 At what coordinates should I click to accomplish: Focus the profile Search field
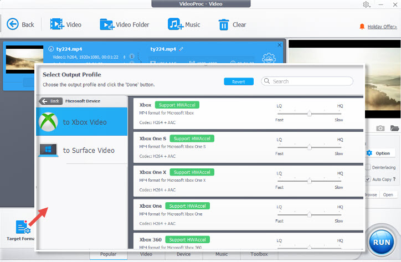click(307, 81)
